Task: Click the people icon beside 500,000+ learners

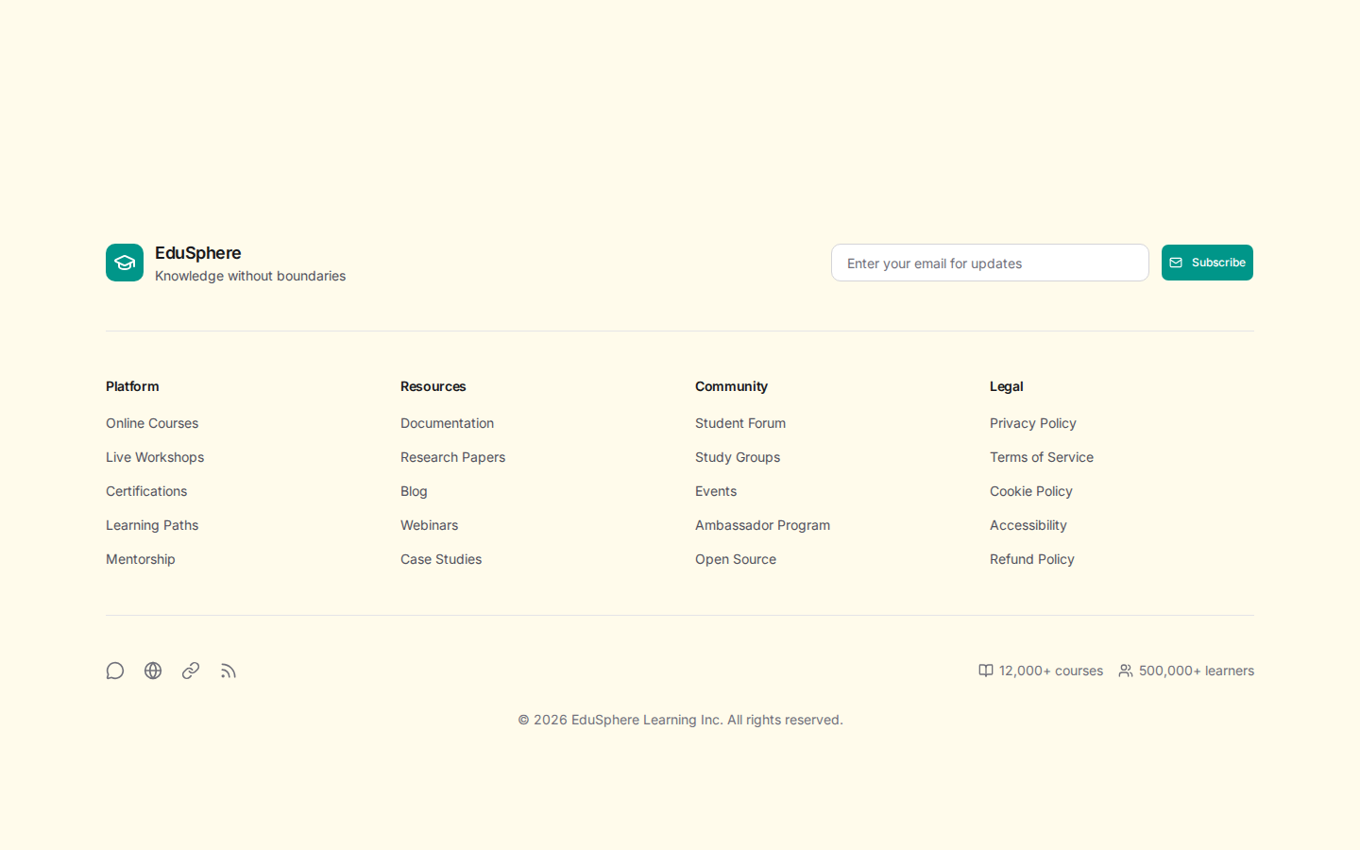Action: 1126,671
